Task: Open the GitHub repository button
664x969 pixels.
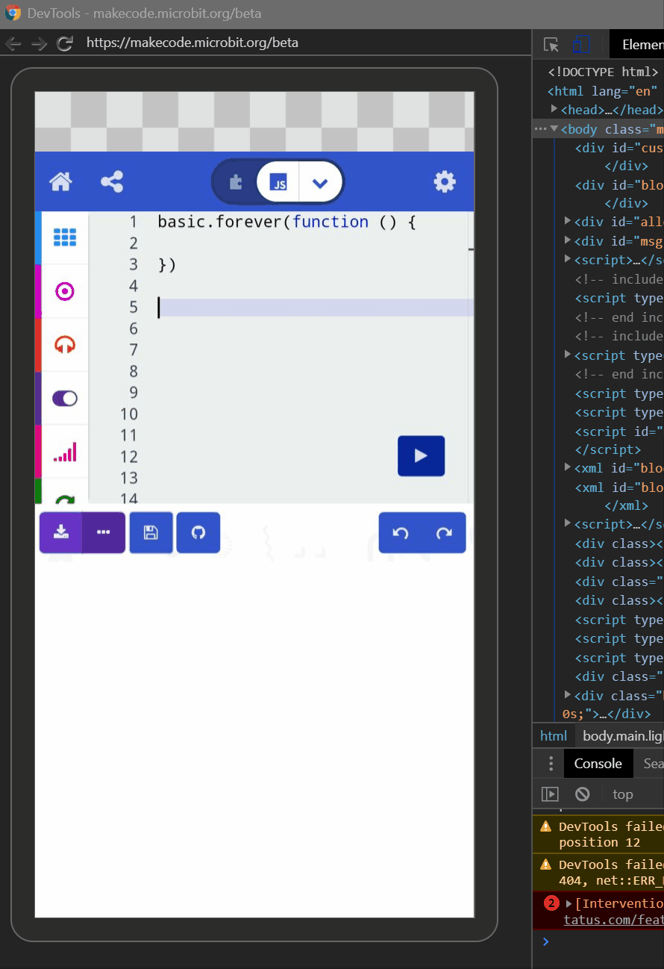Action: point(198,532)
